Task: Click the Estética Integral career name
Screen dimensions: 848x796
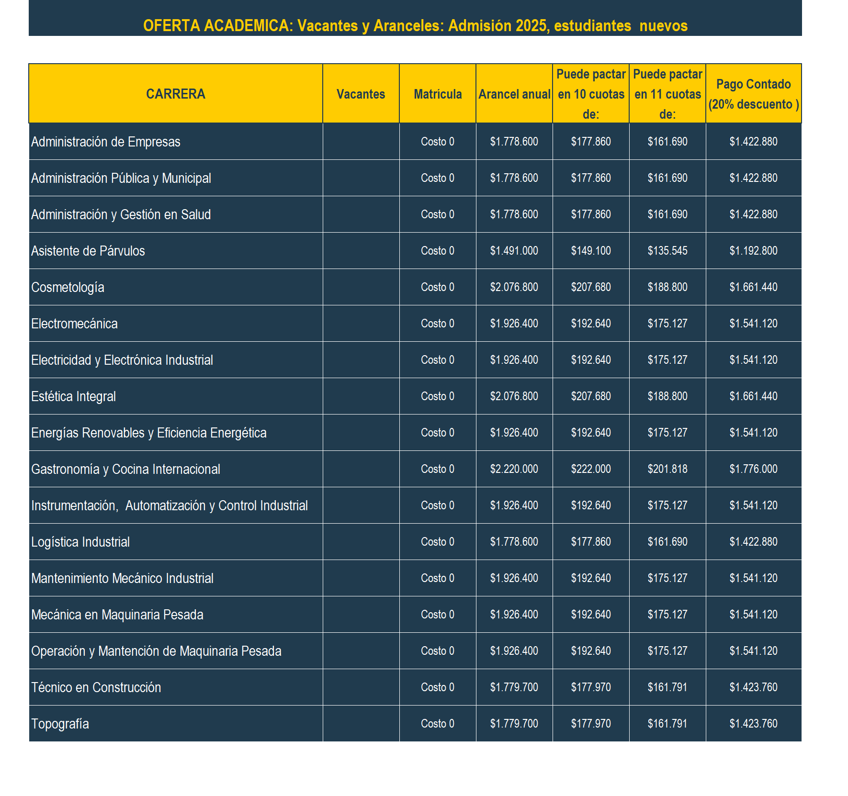Action: [73, 396]
